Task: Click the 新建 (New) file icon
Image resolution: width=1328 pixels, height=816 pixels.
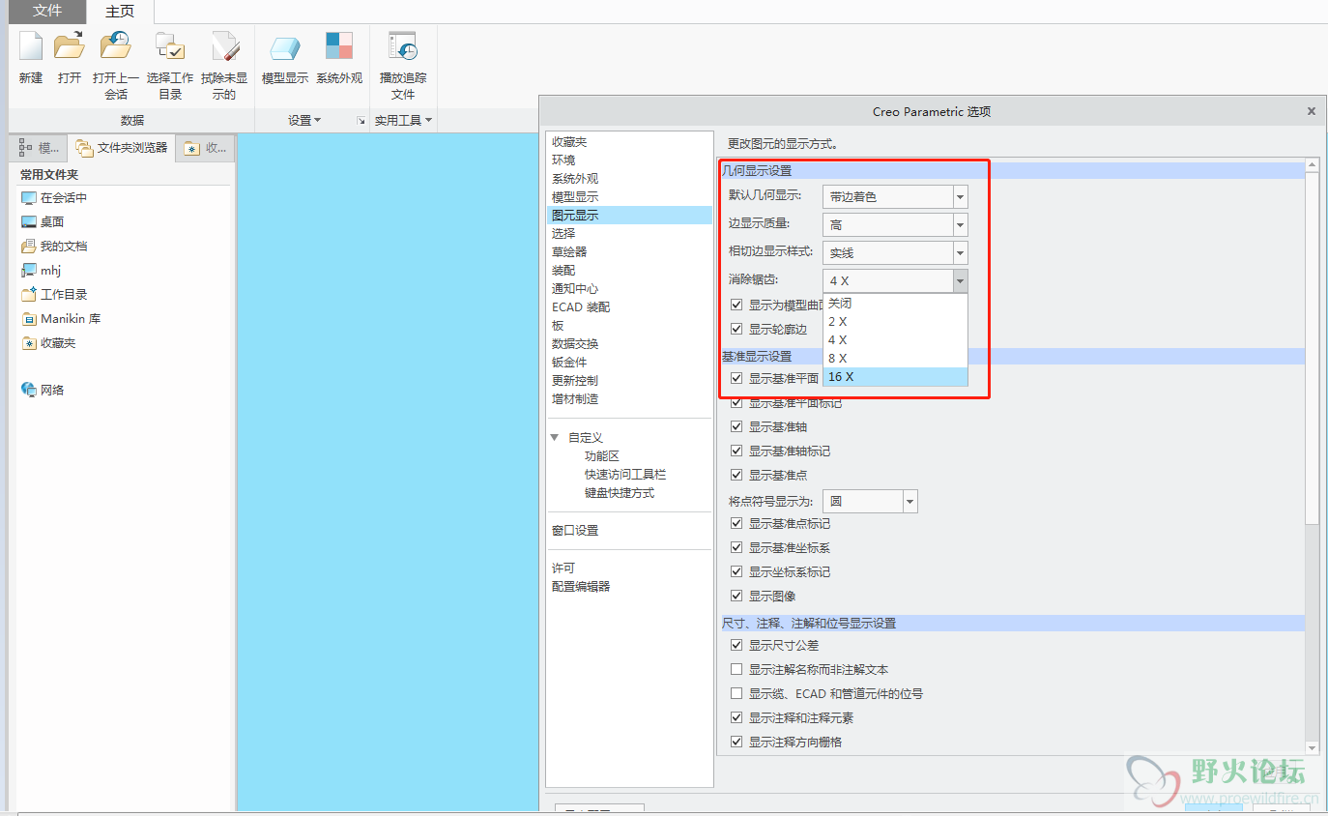Action: click(31, 46)
